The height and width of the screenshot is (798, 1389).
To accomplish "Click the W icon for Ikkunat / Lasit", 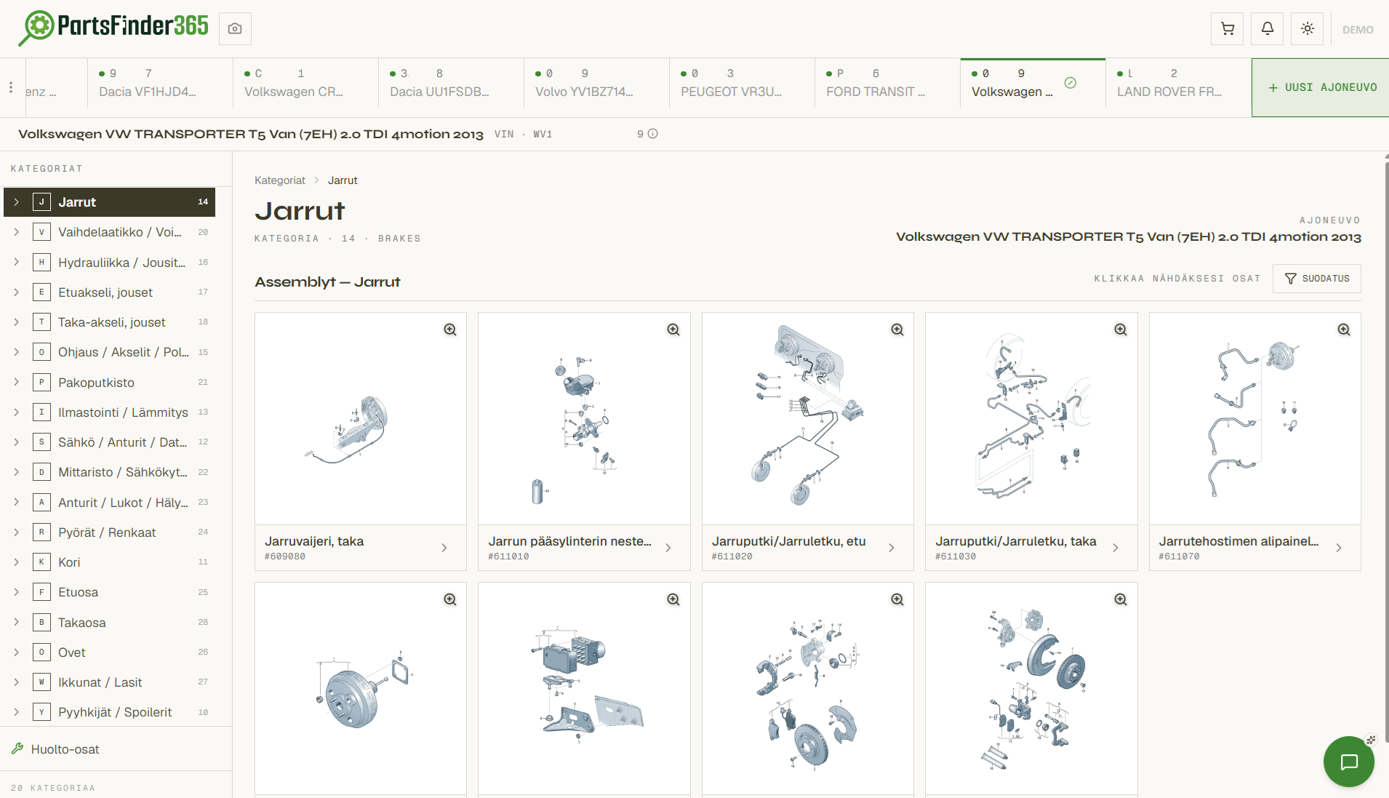I will [x=41, y=682].
